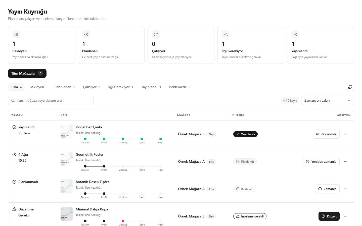Click Görüntüle for Doğal Bez Çanta
Image resolution: width=362 pixels, height=226 pixels.
(326, 134)
